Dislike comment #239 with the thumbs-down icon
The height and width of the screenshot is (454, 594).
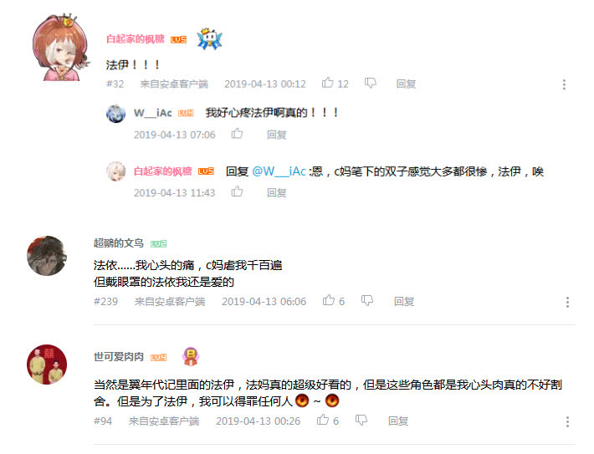(x=367, y=301)
